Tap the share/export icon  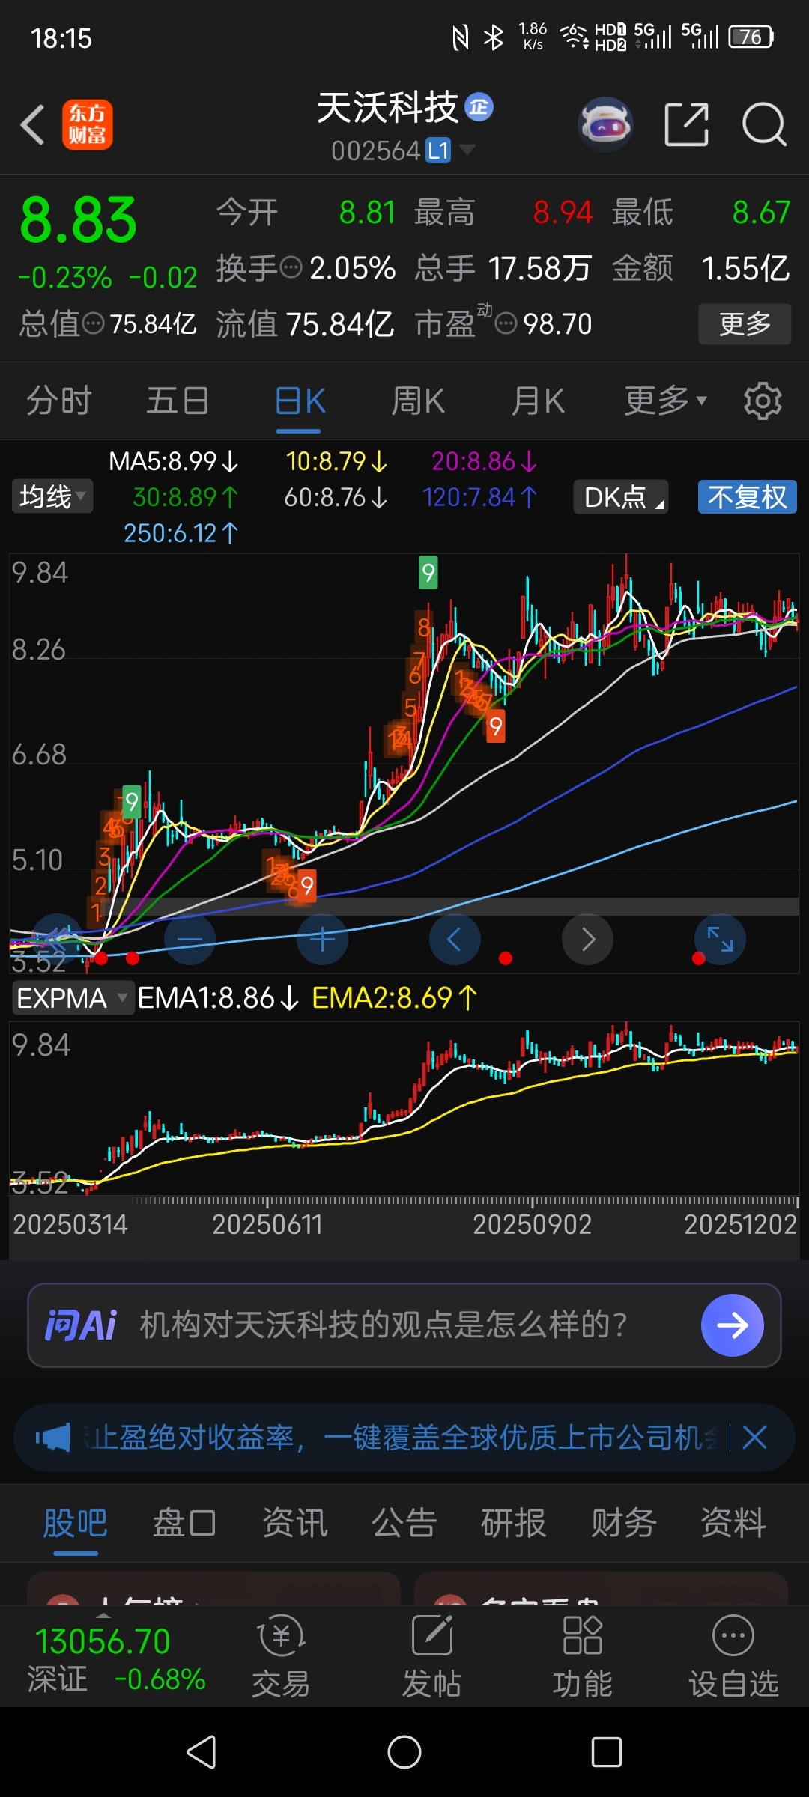point(686,124)
